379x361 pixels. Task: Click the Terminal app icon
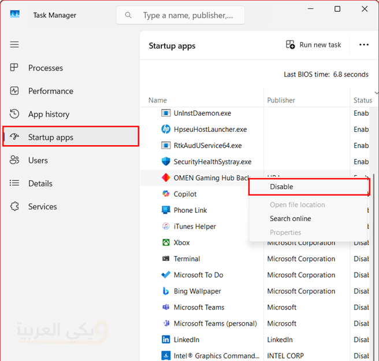(x=166, y=259)
